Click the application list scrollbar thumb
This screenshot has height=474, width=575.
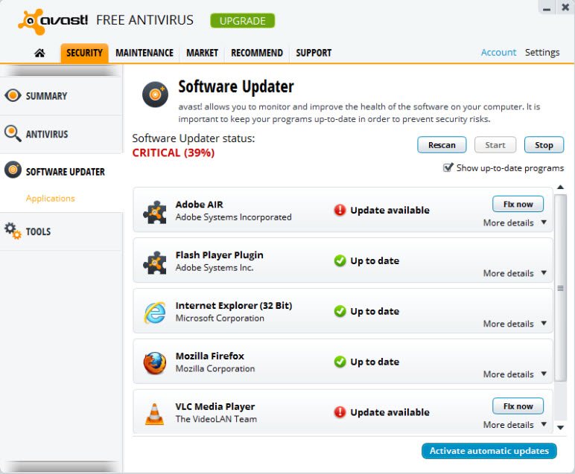560,288
